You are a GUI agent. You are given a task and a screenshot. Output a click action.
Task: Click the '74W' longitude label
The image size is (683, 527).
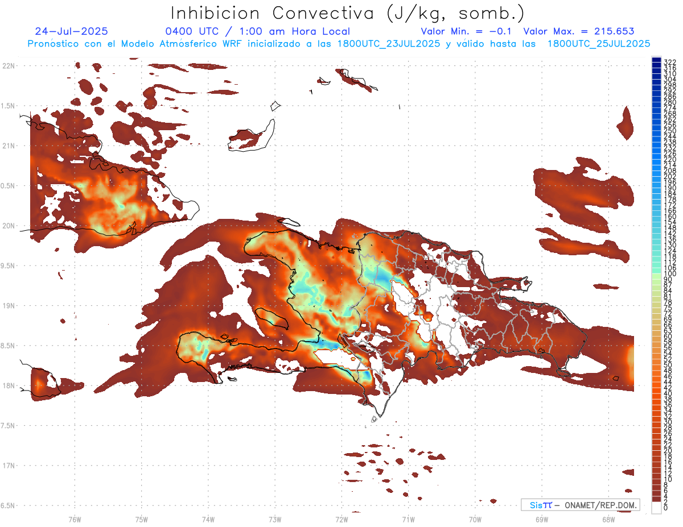pos(208,519)
